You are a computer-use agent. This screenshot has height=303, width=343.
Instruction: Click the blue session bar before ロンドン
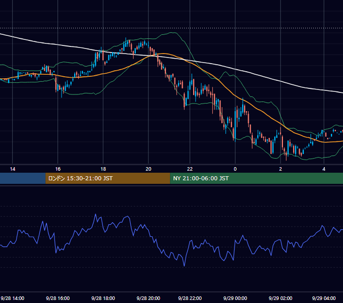pos(23,178)
